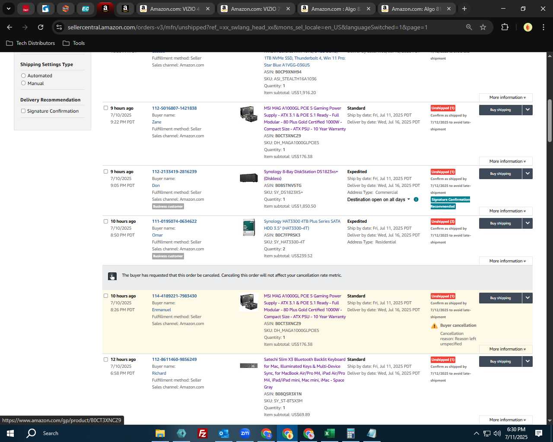
Task: Click Buy shipping for Don's order
Action: [500, 174]
